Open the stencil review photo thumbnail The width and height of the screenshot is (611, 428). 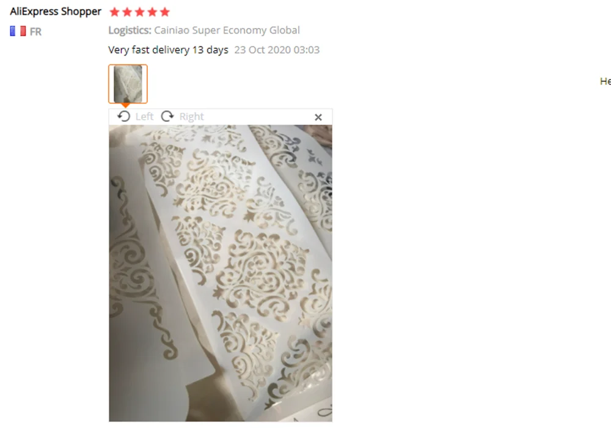tap(128, 84)
